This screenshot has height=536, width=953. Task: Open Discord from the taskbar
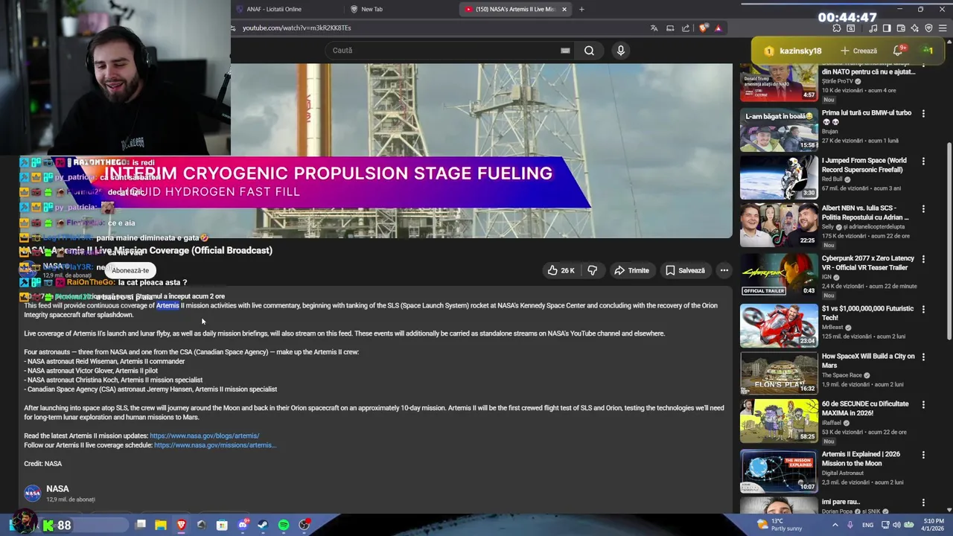(x=242, y=525)
